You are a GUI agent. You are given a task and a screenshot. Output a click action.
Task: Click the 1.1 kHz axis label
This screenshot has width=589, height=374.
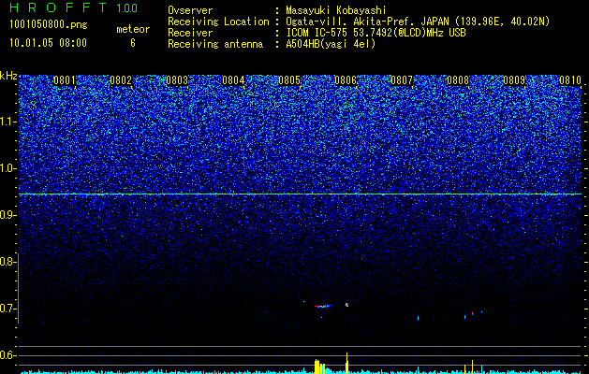tap(7, 122)
